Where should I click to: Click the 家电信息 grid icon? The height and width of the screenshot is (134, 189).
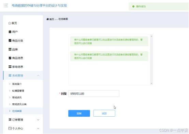10,67
